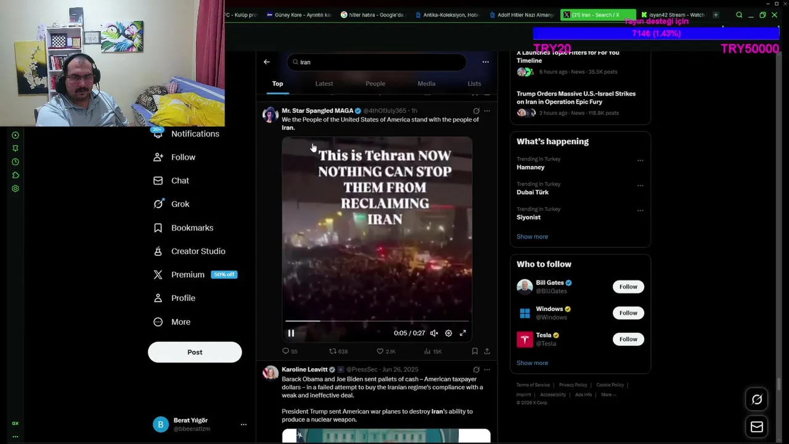Repost the Mr. Star Spangled MAGA post

[338, 351]
